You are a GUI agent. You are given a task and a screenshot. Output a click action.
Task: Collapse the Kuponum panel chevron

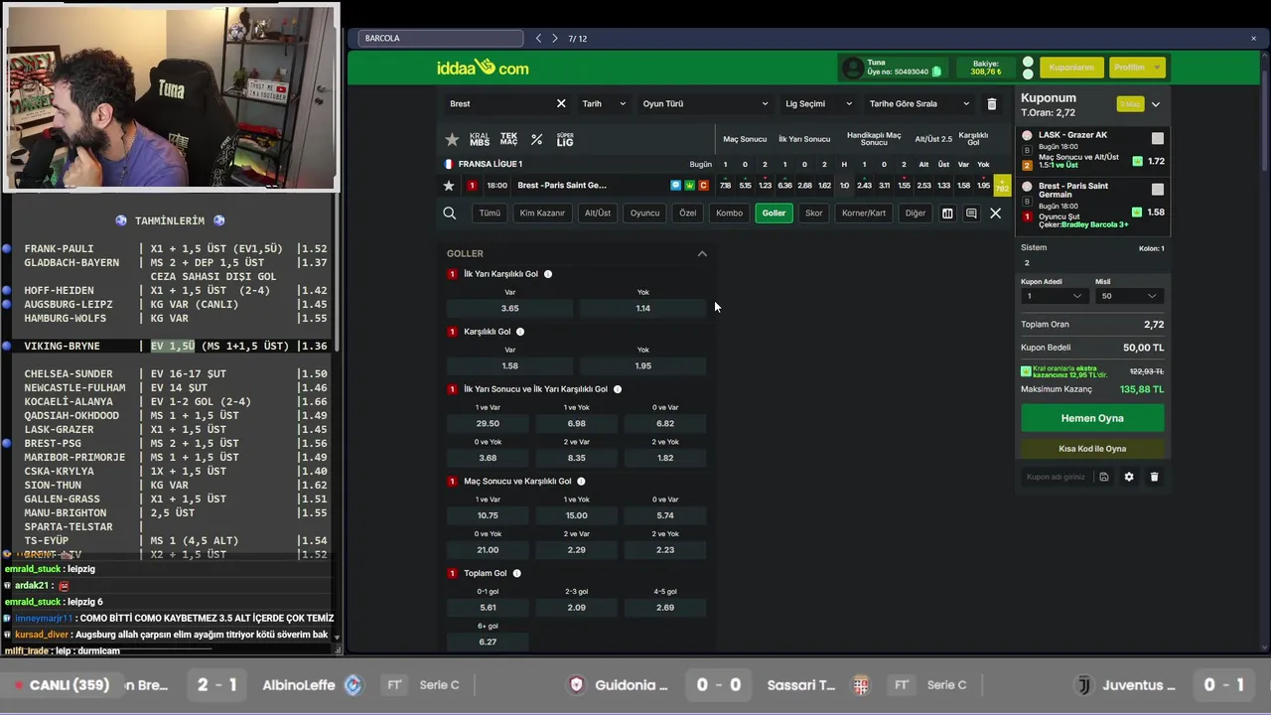[x=1155, y=104]
